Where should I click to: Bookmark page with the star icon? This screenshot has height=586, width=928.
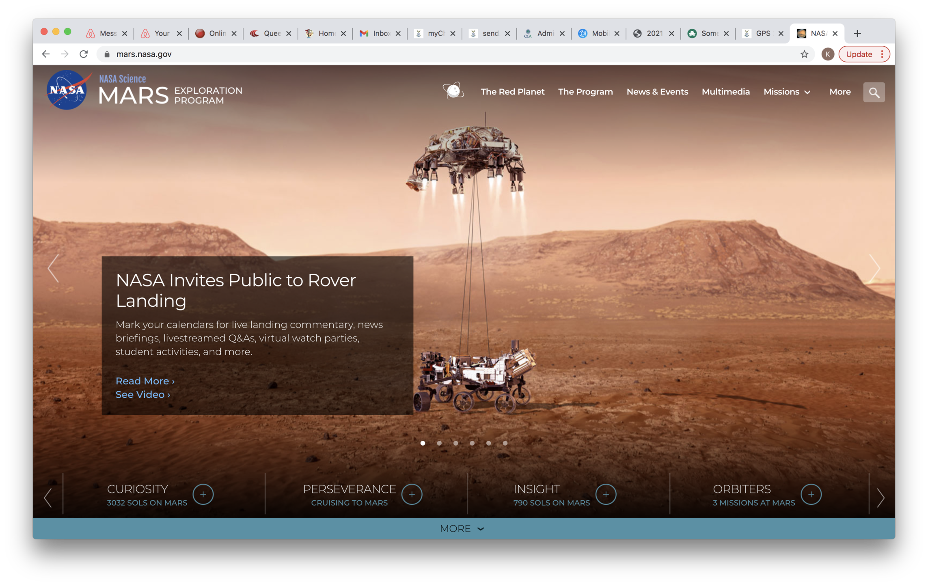pos(804,54)
